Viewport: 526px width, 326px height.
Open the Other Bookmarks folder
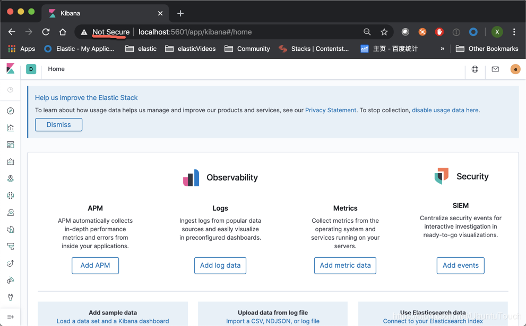(x=487, y=49)
